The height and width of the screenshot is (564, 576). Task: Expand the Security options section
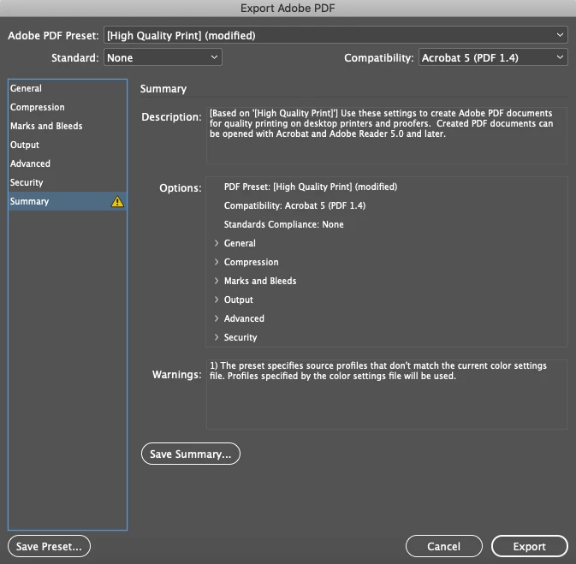217,337
